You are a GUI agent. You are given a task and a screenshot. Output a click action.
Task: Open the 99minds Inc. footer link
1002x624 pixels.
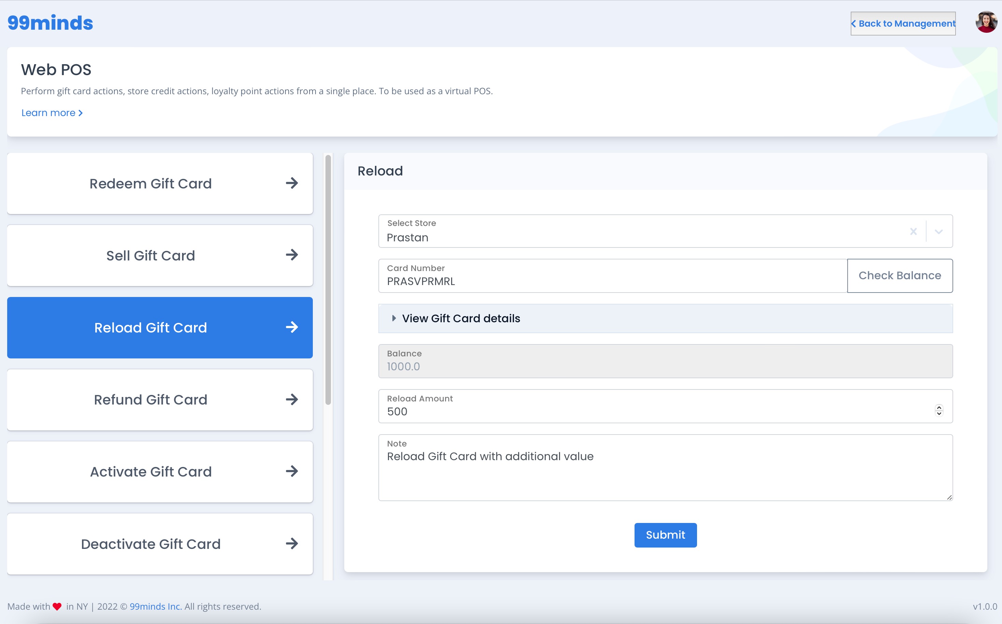point(156,606)
